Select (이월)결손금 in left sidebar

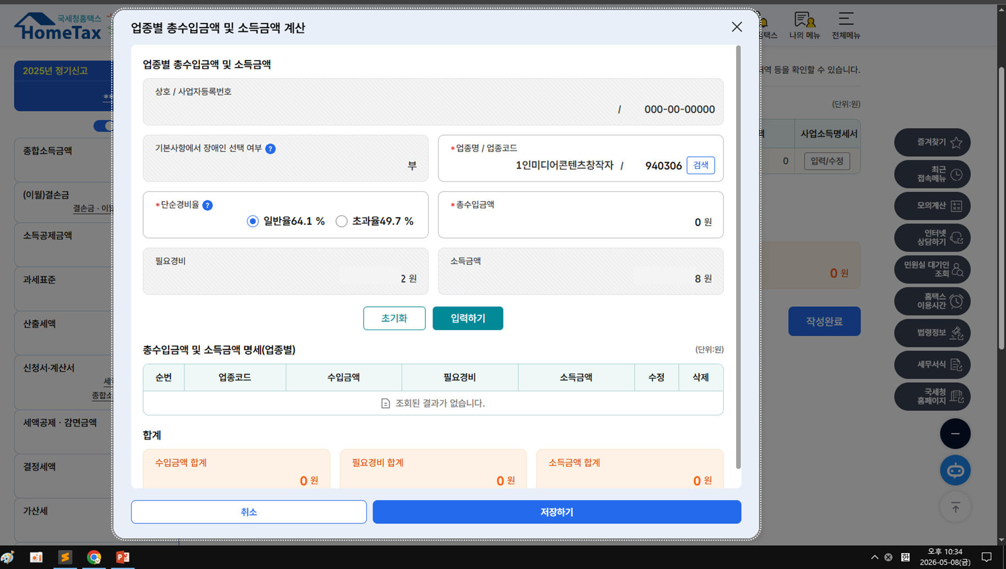pos(46,194)
